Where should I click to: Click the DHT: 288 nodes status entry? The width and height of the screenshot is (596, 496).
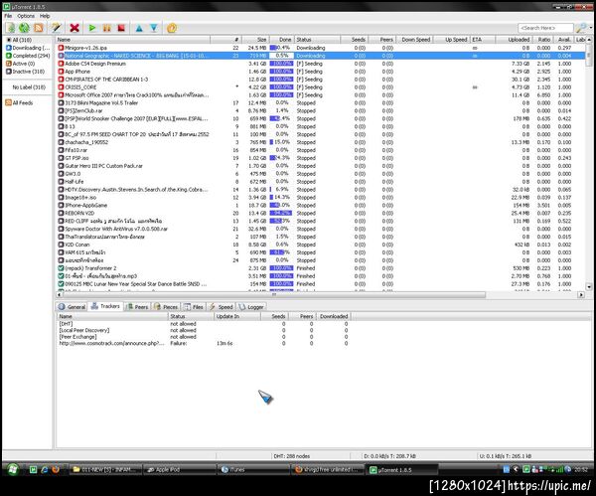tap(291, 456)
